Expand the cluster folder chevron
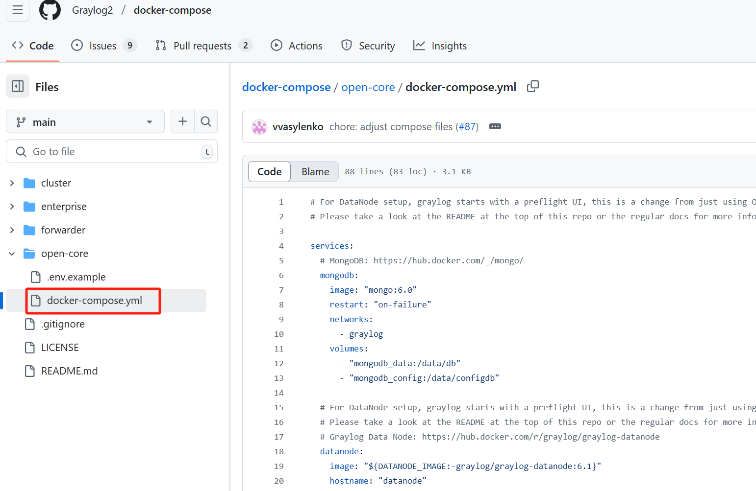This screenshot has width=756, height=491. point(12,183)
